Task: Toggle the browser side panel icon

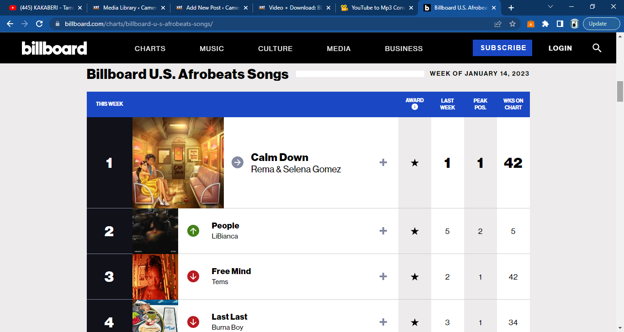Action: 560,24
